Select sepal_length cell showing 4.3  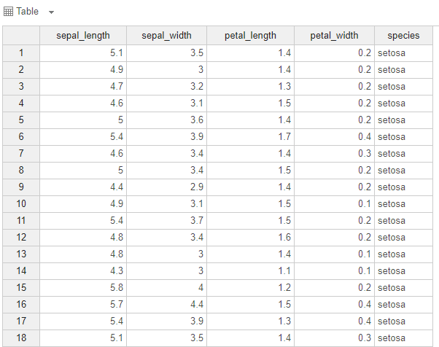(x=82, y=270)
